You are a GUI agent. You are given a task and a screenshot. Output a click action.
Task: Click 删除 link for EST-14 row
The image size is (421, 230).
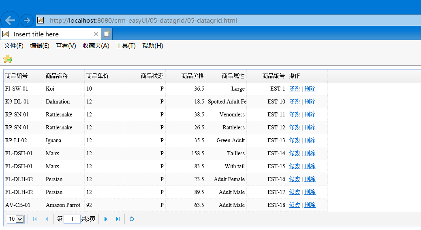[x=310, y=153]
